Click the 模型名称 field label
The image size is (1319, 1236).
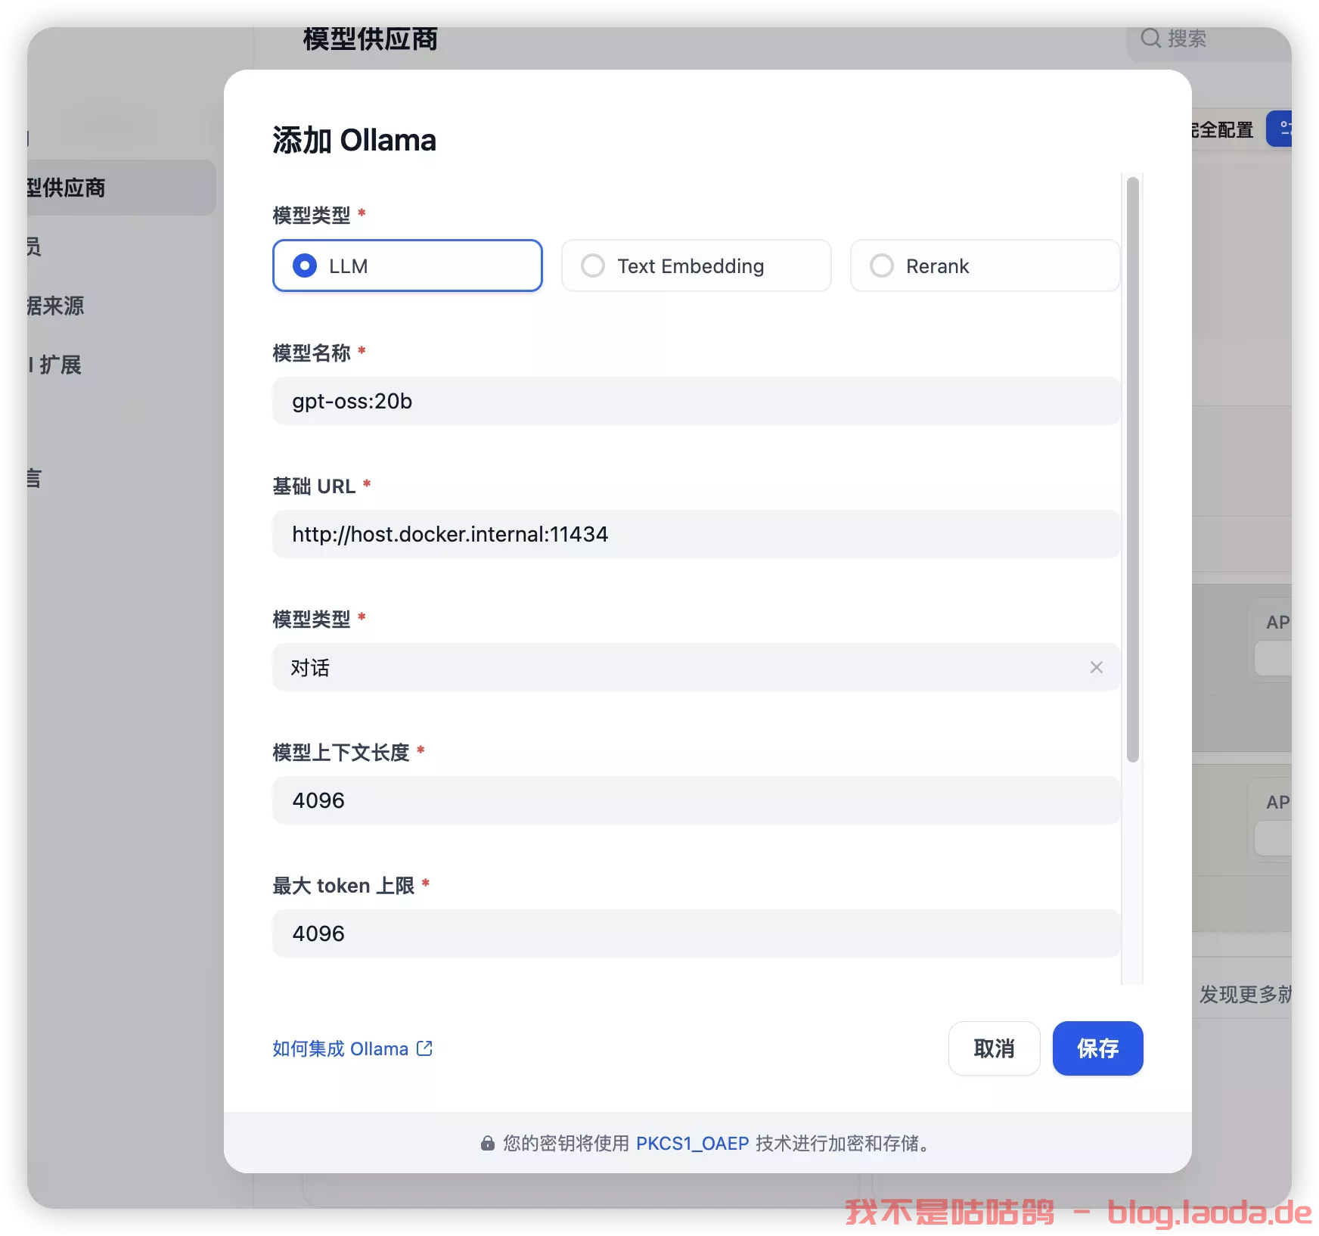click(x=312, y=352)
